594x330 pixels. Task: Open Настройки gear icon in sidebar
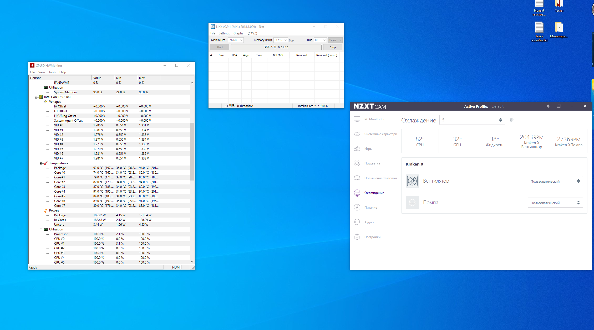tap(357, 237)
